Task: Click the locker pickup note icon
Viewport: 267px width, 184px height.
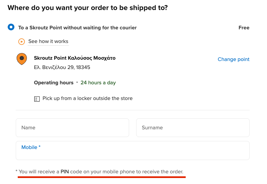Action: click(x=37, y=99)
